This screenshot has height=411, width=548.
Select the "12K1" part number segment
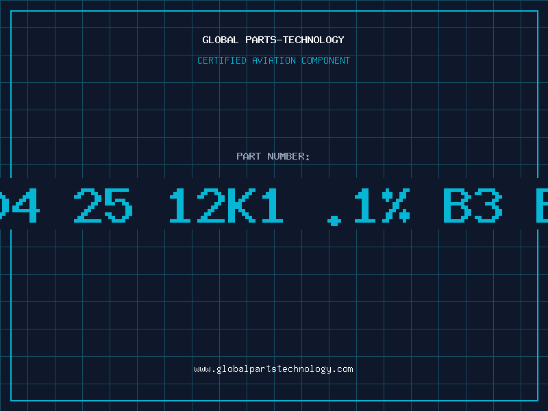(x=226, y=205)
